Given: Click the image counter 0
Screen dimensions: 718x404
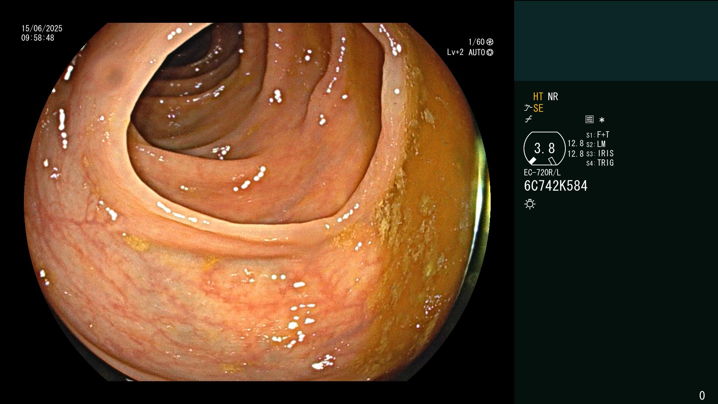Looking at the screenshot, I should tap(702, 395).
